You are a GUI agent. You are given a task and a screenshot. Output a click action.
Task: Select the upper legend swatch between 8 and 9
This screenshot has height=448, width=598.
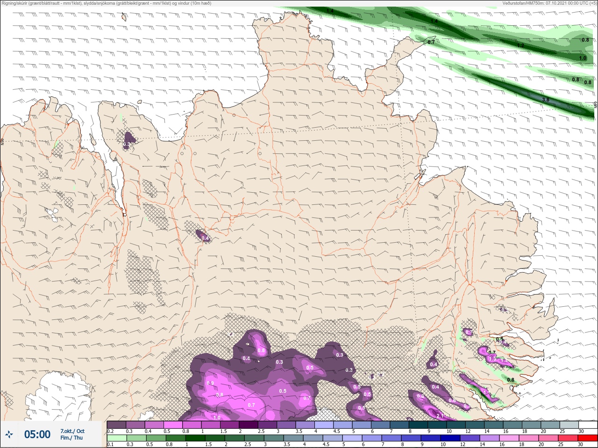[418, 425]
